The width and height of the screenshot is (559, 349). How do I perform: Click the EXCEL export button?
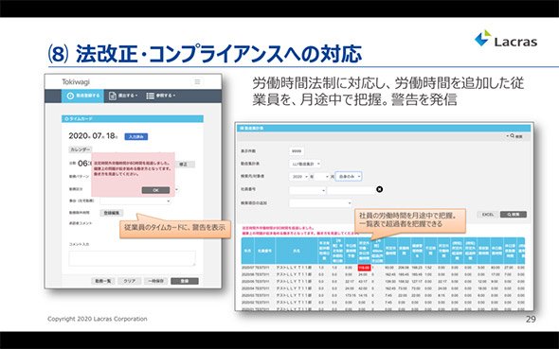point(488,214)
